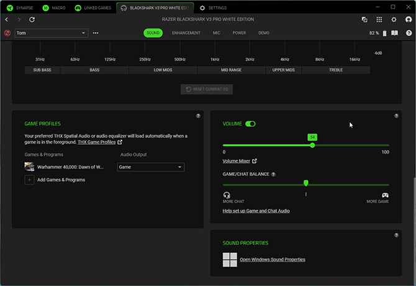
Task: Click the plus icon to add games
Action: point(29,180)
